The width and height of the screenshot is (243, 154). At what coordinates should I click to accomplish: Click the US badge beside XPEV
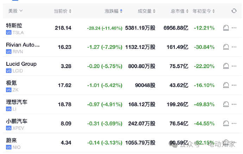[x=9, y=128]
